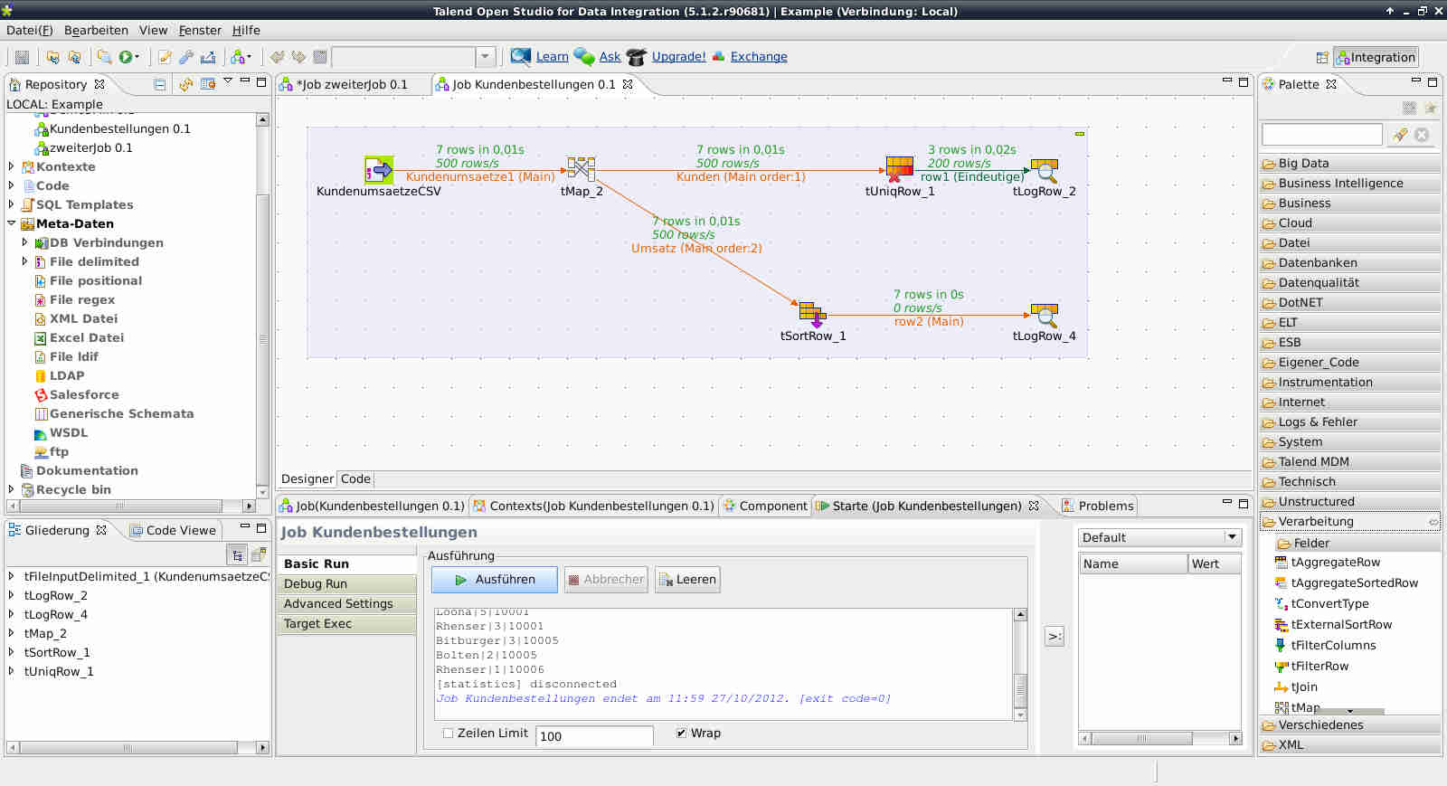
Task: Open the Bearbeiten menu
Action: coord(96,30)
